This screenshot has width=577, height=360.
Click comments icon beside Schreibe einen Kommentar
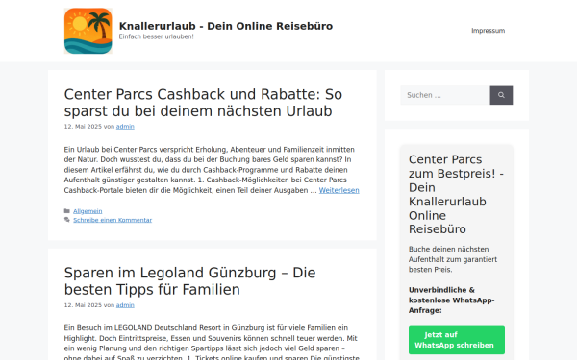coord(67,220)
